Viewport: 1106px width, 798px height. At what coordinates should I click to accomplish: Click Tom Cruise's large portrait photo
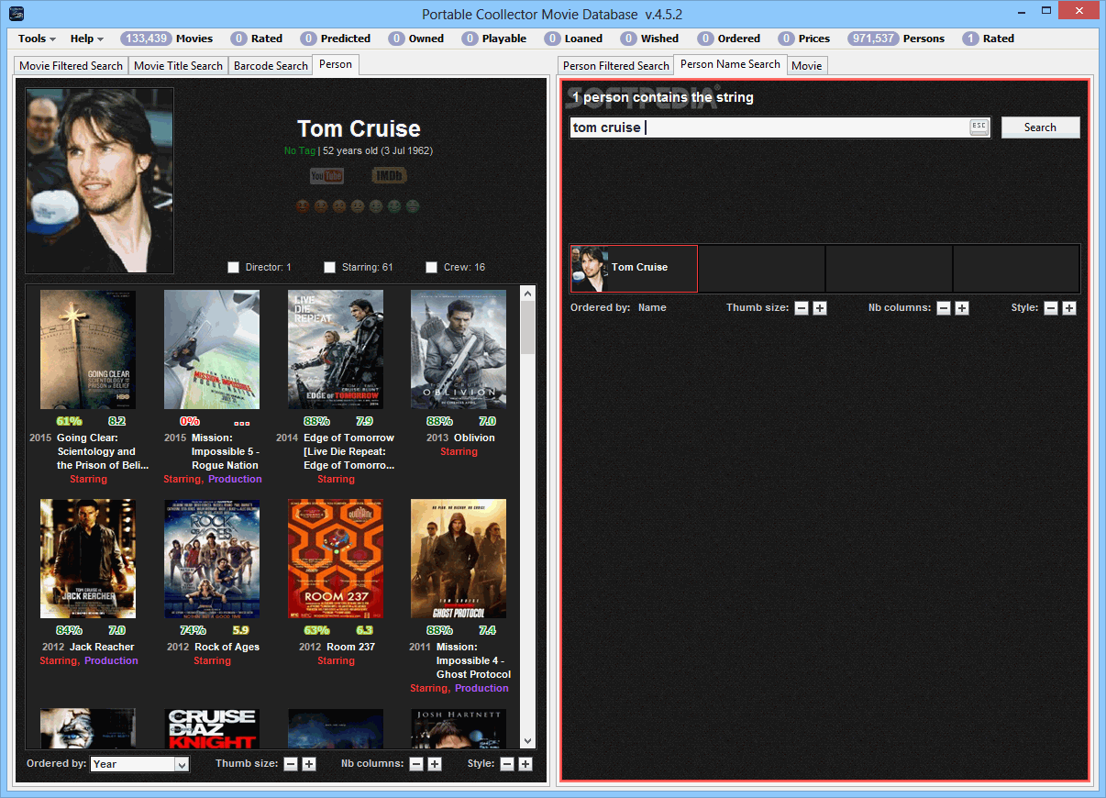pyautogui.click(x=99, y=181)
